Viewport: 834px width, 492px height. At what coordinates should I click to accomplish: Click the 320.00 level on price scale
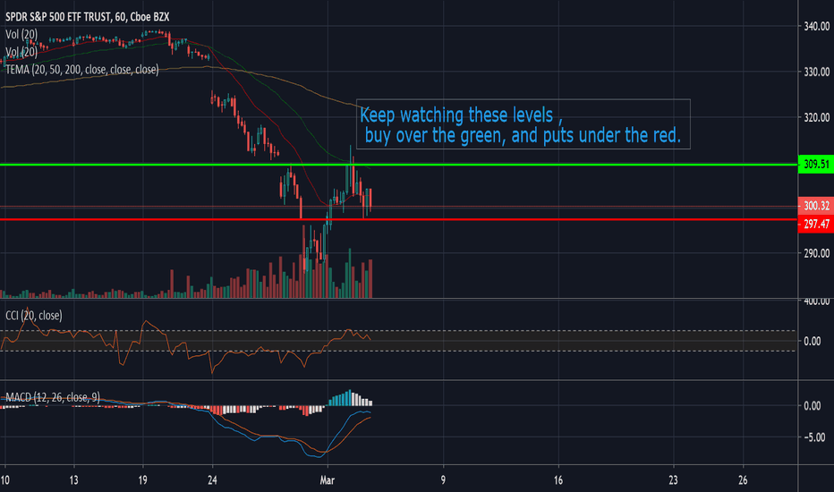click(x=817, y=117)
